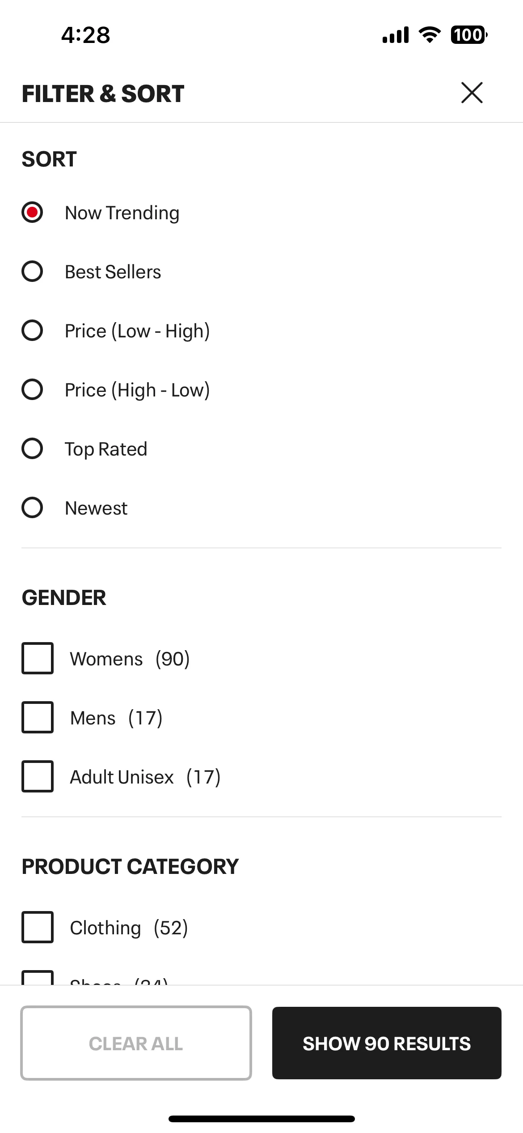Sort by Price (High - Low)
The width and height of the screenshot is (523, 1133).
(x=32, y=389)
